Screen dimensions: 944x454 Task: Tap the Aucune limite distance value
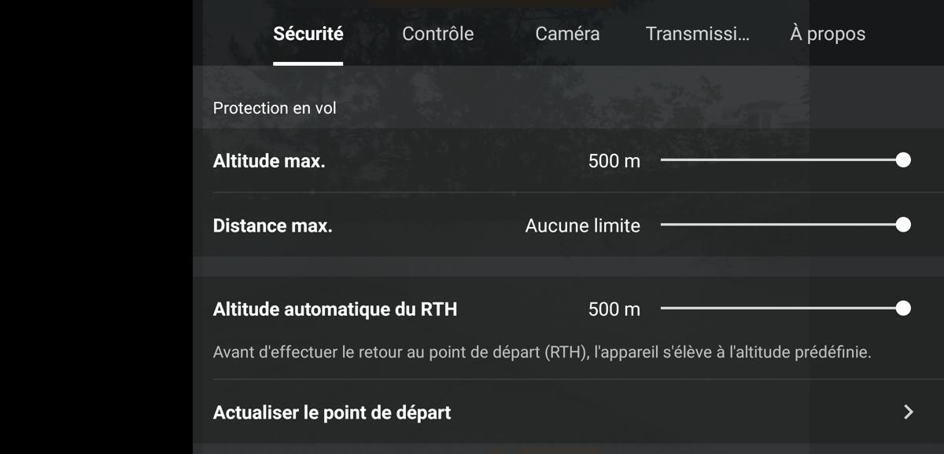[x=583, y=226]
